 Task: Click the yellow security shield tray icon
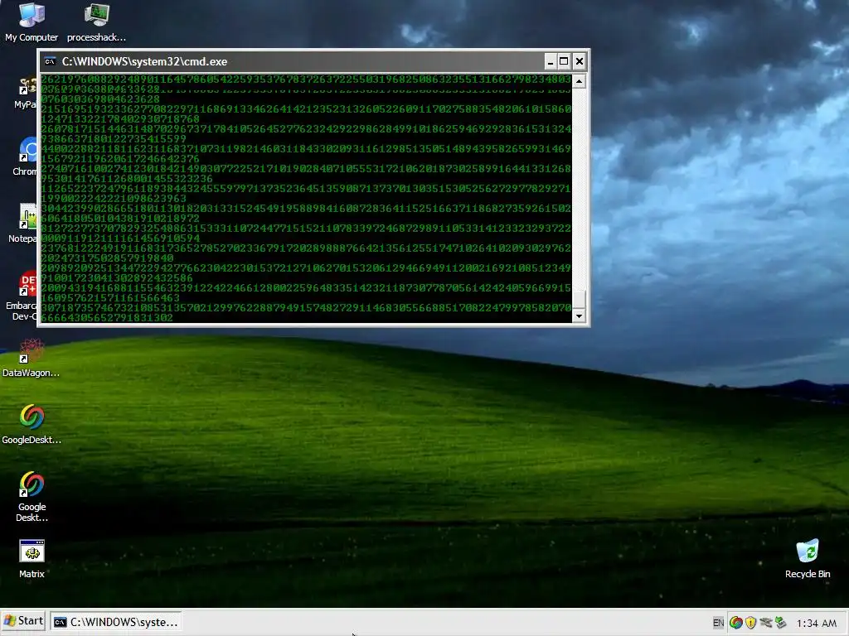[750, 623]
